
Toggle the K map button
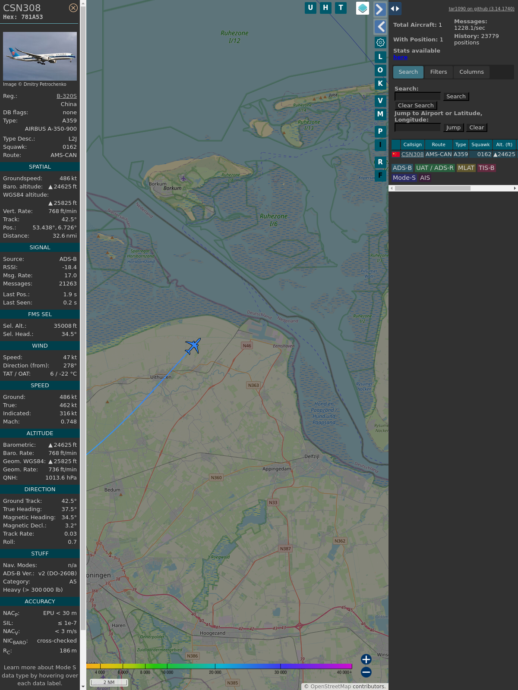tap(380, 84)
